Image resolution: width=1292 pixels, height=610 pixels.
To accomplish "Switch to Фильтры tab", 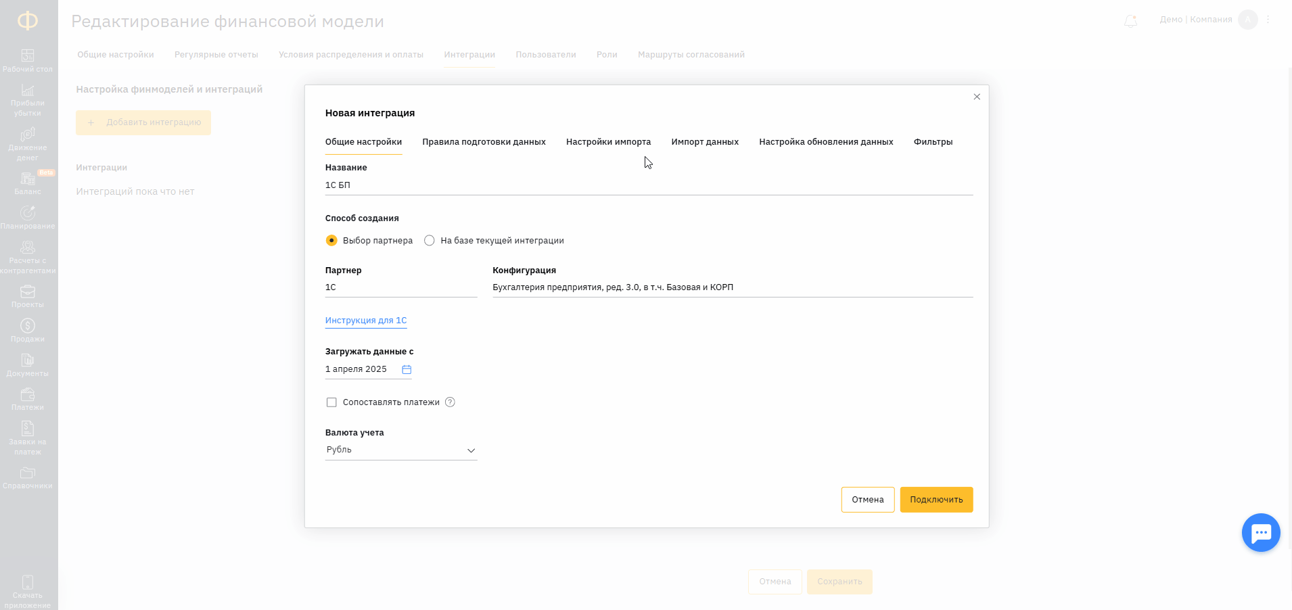I will [933, 142].
